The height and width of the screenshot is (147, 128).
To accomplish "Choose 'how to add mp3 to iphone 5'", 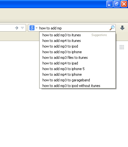I will pos(77,69).
